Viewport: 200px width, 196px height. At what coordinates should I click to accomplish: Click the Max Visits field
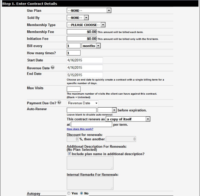click(74, 89)
